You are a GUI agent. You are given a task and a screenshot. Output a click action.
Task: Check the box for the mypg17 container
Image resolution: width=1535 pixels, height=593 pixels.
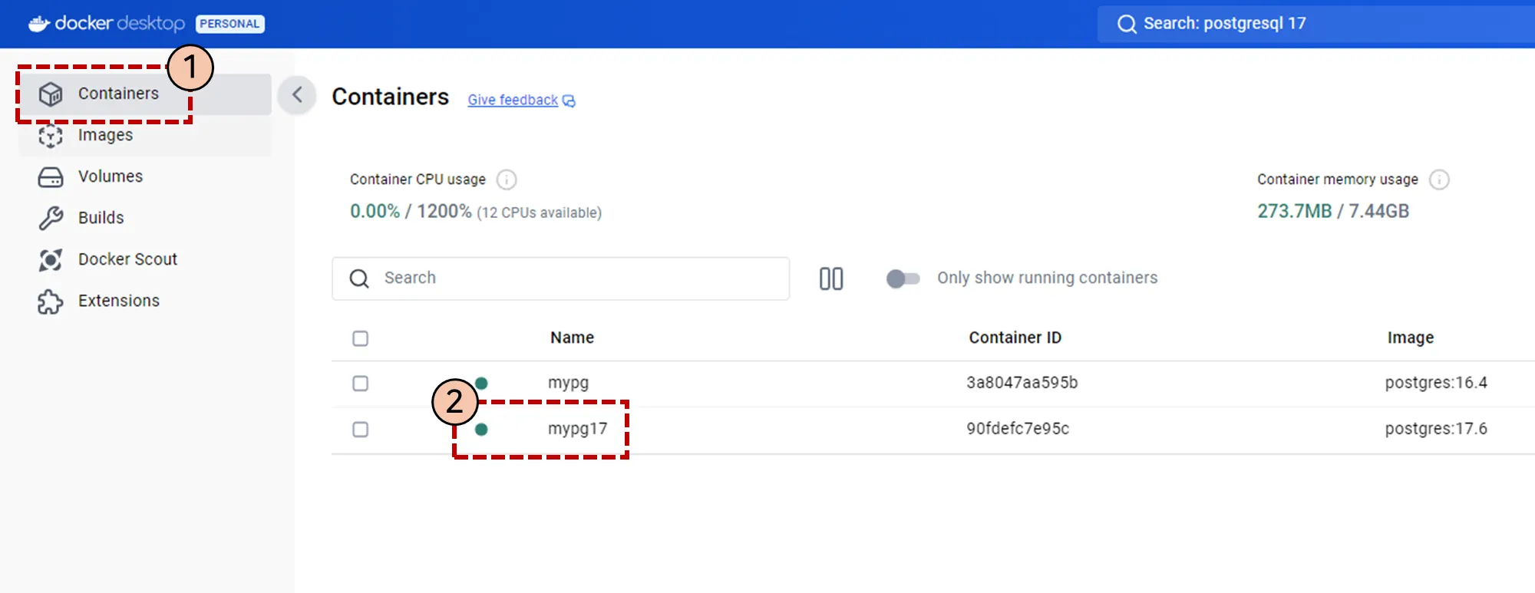tap(361, 430)
